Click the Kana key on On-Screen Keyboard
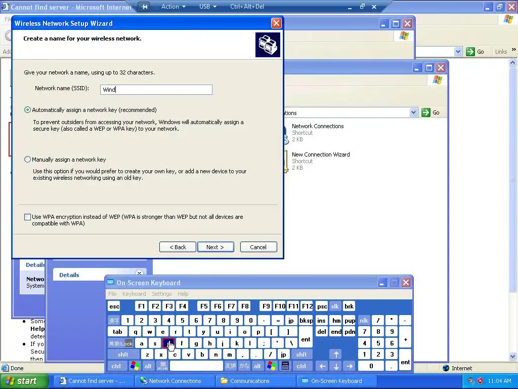 point(244,366)
